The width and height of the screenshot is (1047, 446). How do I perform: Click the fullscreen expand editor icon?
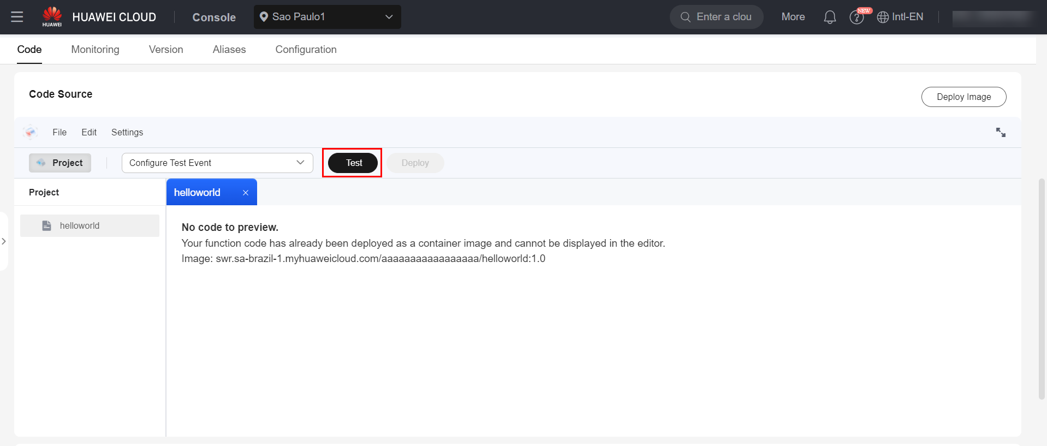pos(1000,132)
